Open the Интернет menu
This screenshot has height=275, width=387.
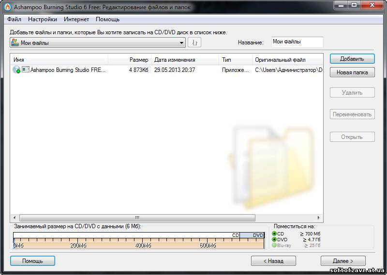76,19
